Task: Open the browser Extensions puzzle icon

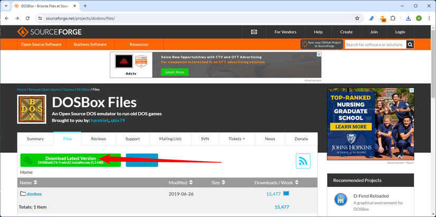Action: (393, 18)
